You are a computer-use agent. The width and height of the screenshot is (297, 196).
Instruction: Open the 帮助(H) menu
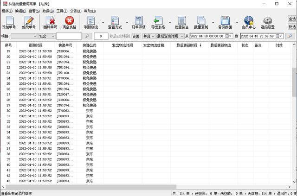coord(90,11)
